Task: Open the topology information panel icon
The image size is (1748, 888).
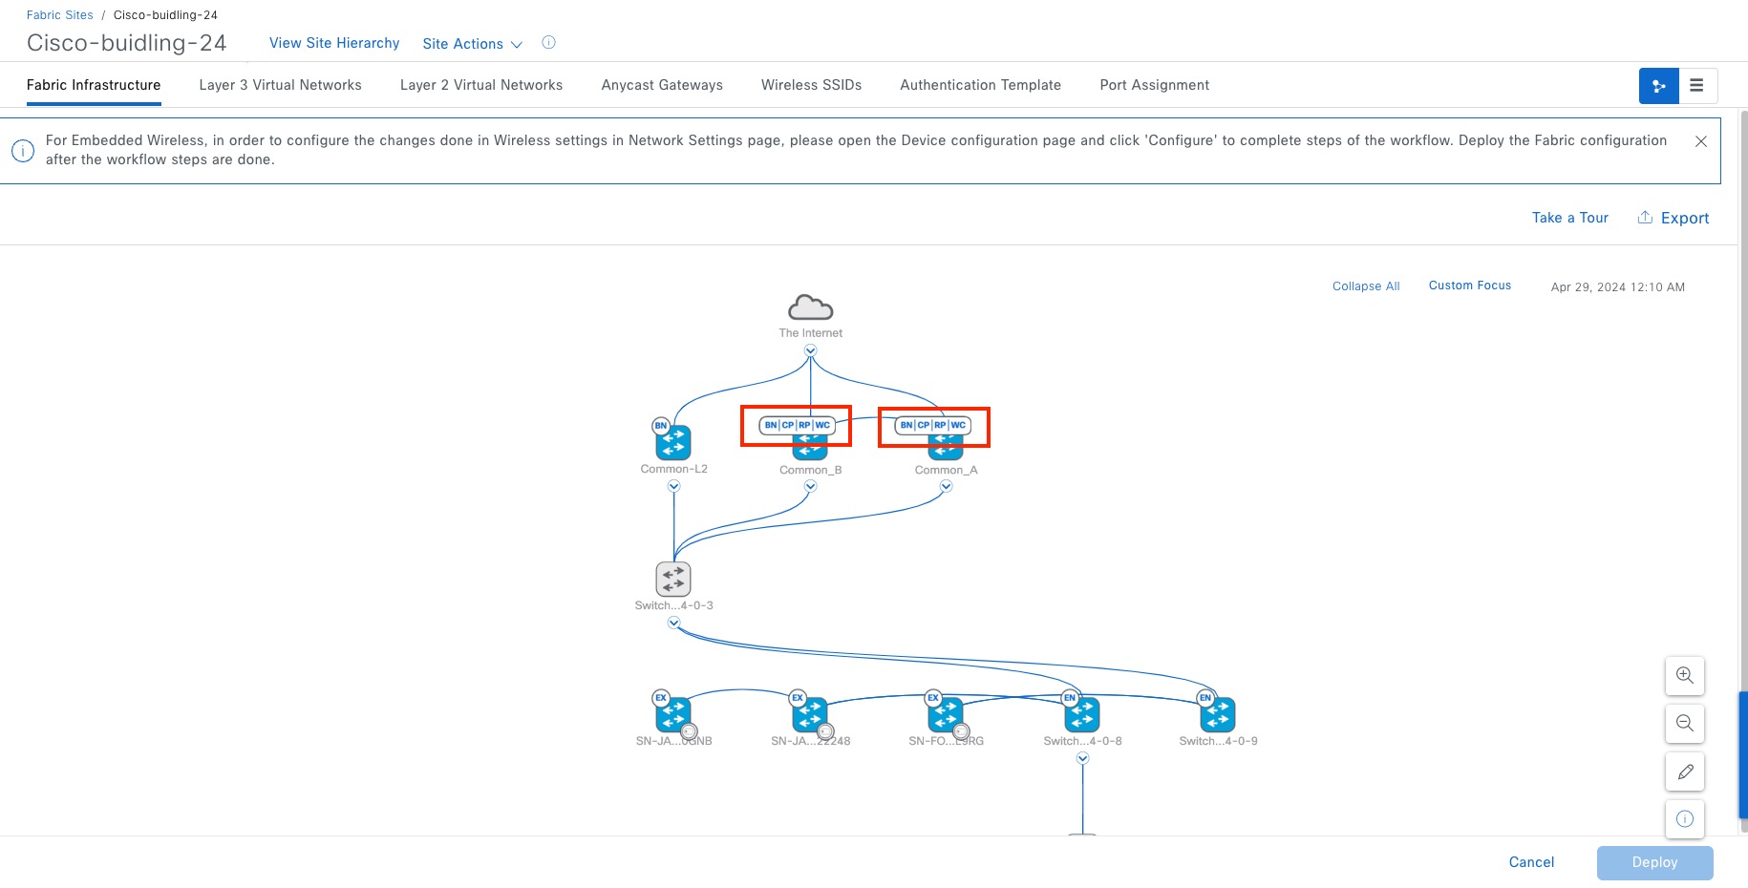Action: [1685, 818]
